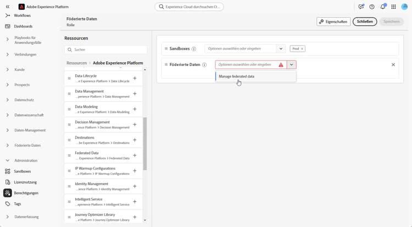Expand Playbooks für Anwendungsfälle section

(x=8, y=40)
